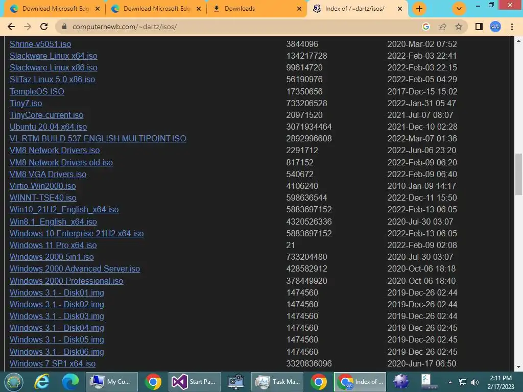
Task: Click the gear monitor taskbar icon
Action: [236, 382]
